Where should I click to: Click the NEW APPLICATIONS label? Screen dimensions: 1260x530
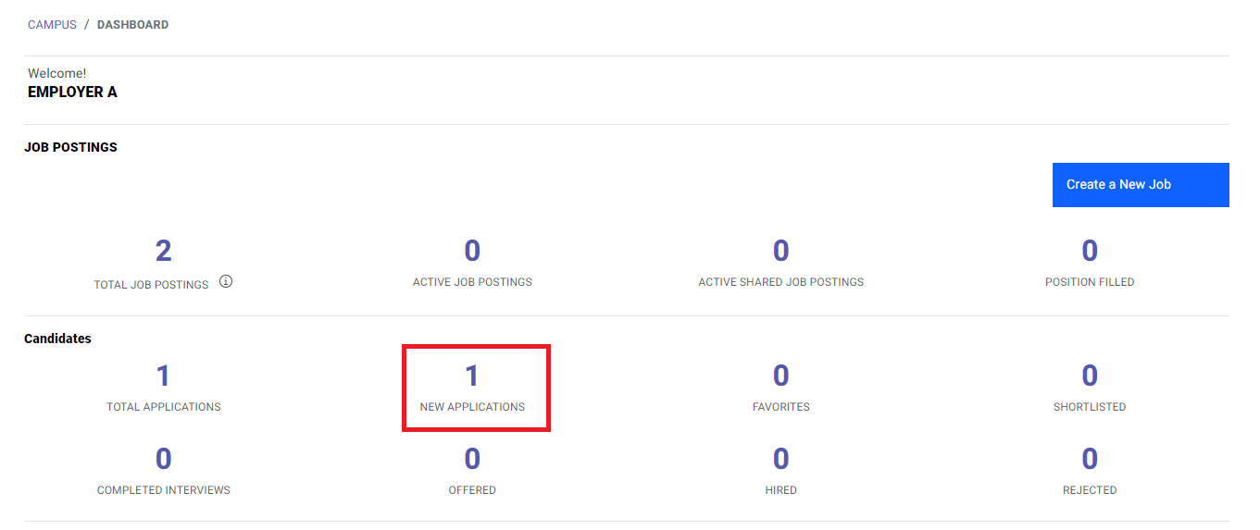pyautogui.click(x=472, y=407)
